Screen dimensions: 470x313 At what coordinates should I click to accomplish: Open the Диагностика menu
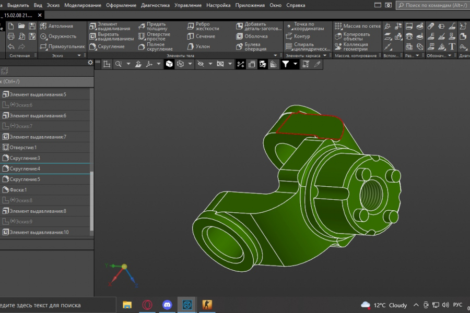[x=155, y=5]
